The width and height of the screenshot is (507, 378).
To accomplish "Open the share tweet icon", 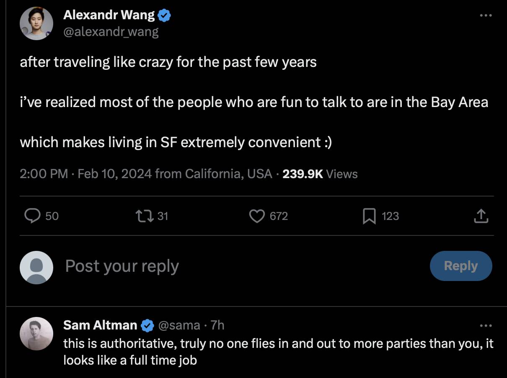I will click(x=481, y=216).
